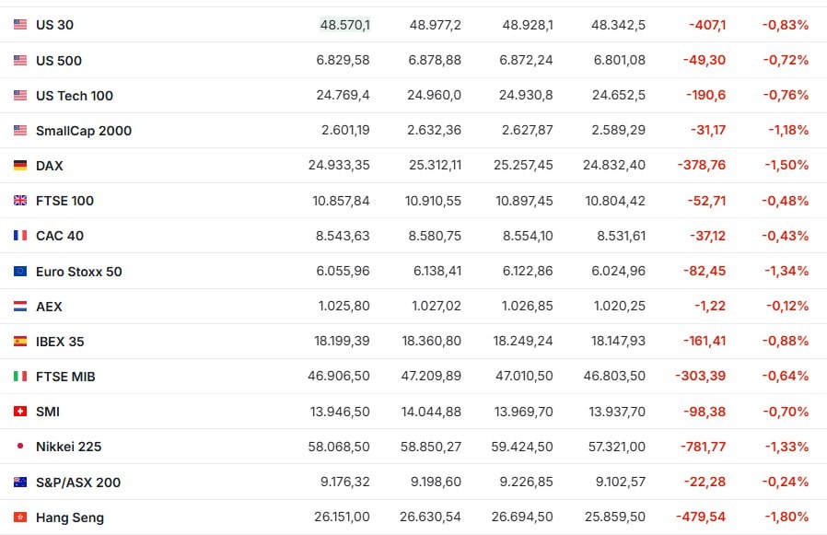This screenshot has height=535, width=827.
Task: Click the French flag icon beside CAC 40
Action: tap(20, 236)
